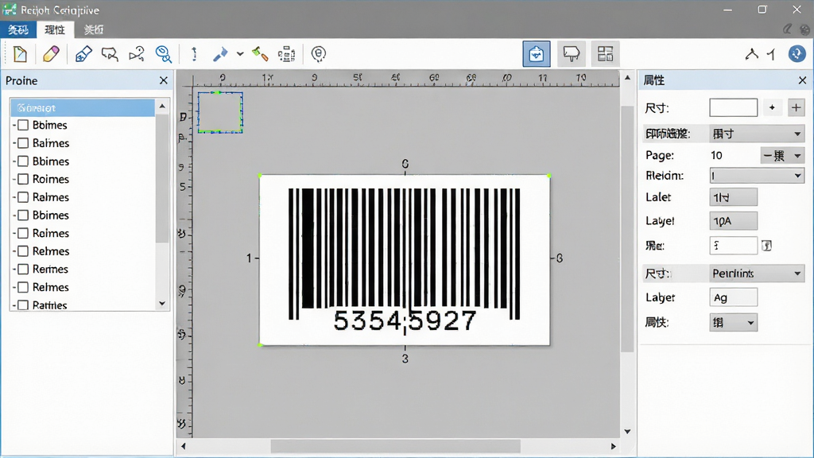Click the small plus dot button beside size
Screen dimensions: 814x458
[772, 107]
